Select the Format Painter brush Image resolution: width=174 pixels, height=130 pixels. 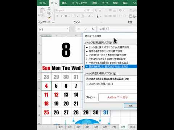point(49,18)
